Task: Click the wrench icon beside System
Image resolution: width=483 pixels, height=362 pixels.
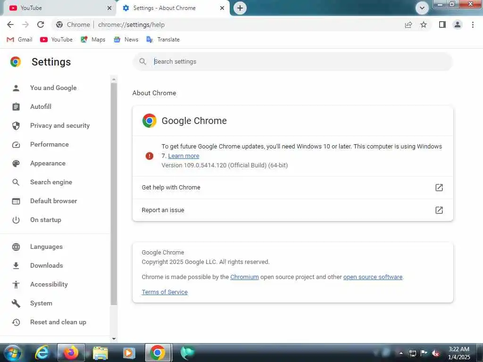Action: pos(16,304)
